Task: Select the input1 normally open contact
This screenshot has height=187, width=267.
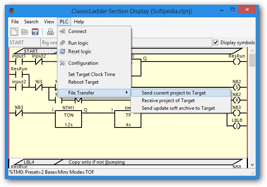Action: coord(19,62)
